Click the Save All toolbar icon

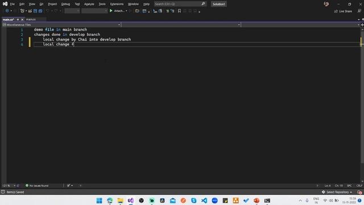click(40, 11)
